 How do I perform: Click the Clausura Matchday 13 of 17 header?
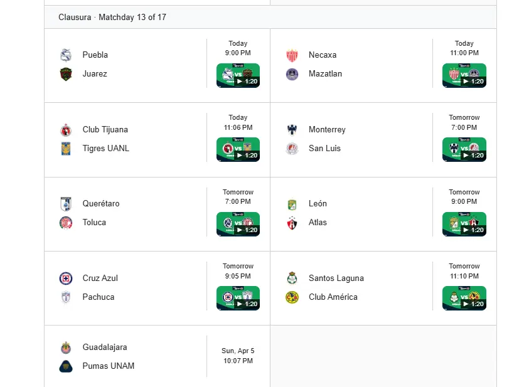pyautogui.click(x=112, y=17)
